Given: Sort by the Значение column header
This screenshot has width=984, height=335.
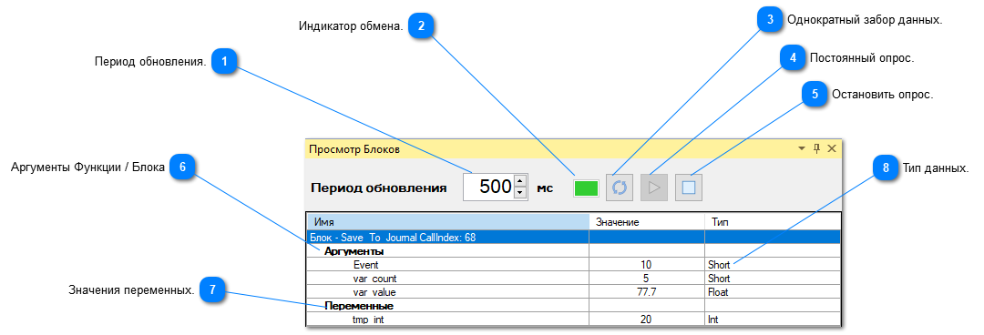Looking at the screenshot, I should click(646, 222).
